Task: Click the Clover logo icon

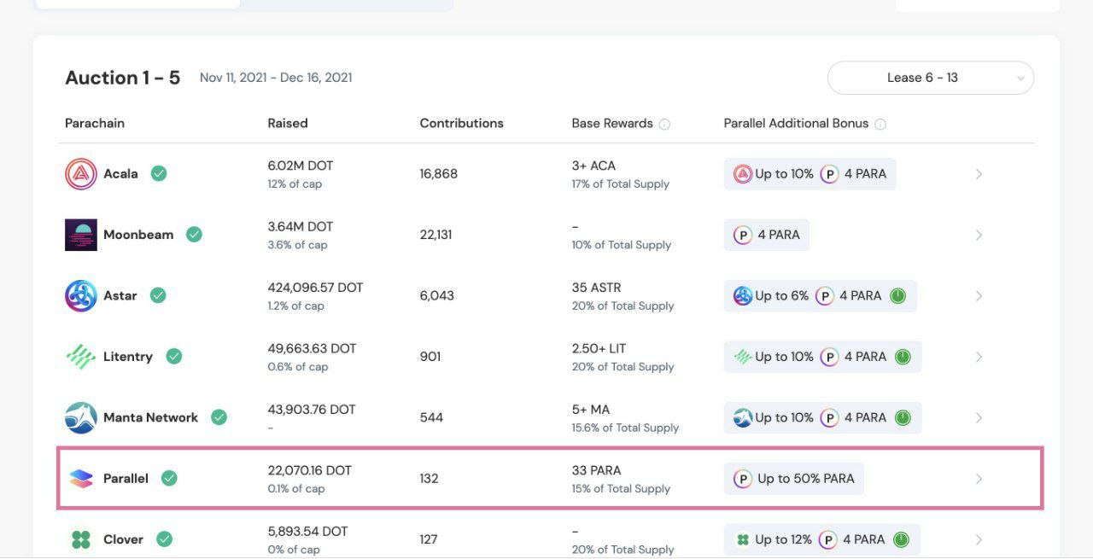Action: click(81, 539)
